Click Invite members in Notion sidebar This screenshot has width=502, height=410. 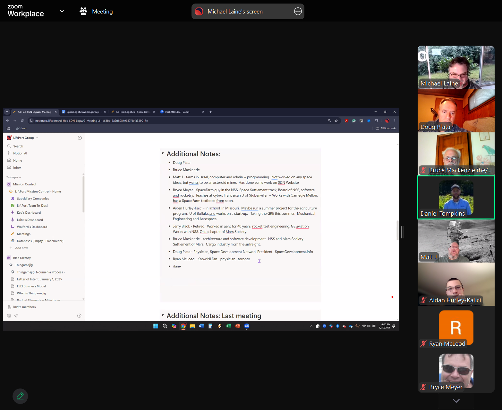pyautogui.click(x=24, y=307)
